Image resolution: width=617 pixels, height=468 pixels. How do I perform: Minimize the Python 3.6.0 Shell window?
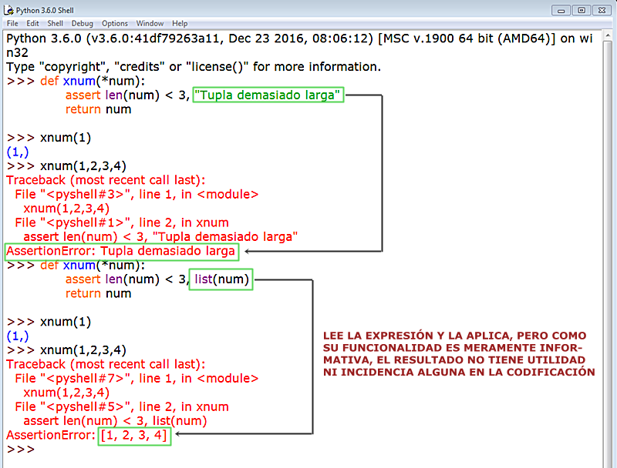[x=561, y=10]
